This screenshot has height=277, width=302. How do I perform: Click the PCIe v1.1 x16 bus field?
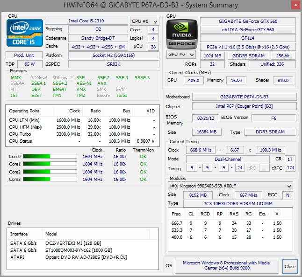pyautogui.click(x=248, y=47)
